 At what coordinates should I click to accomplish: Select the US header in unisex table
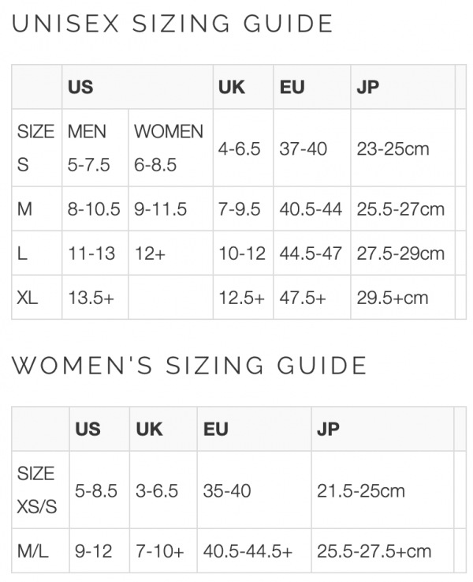click(x=80, y=87)
